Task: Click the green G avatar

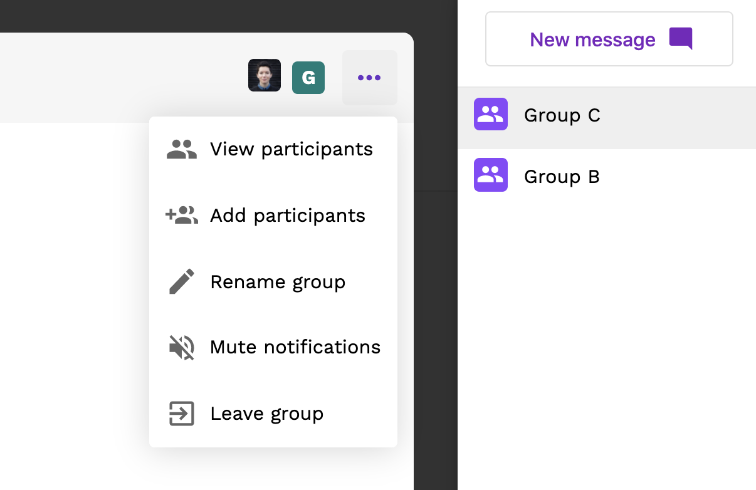Action: point(308,78)
